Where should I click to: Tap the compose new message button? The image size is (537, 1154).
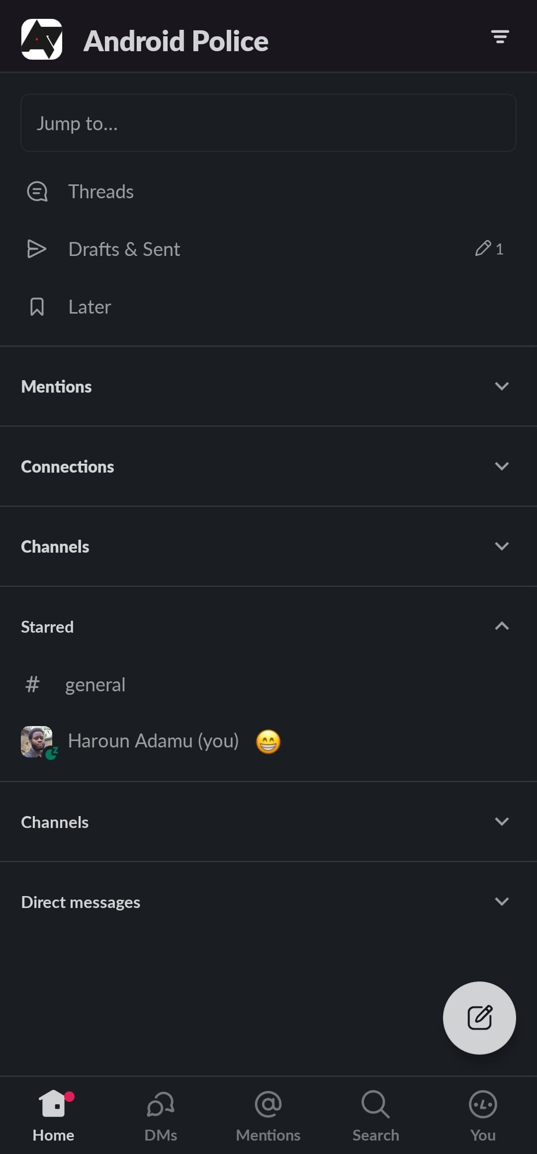(x=479, y=1017)
